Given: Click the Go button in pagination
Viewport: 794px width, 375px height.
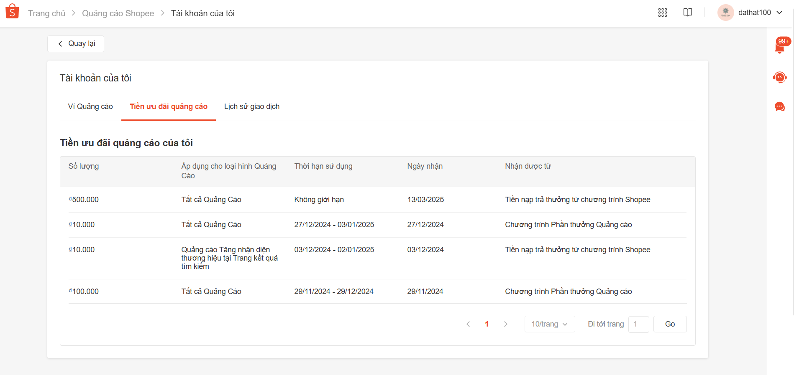Looking at the screenshot, I should (670, 324).
